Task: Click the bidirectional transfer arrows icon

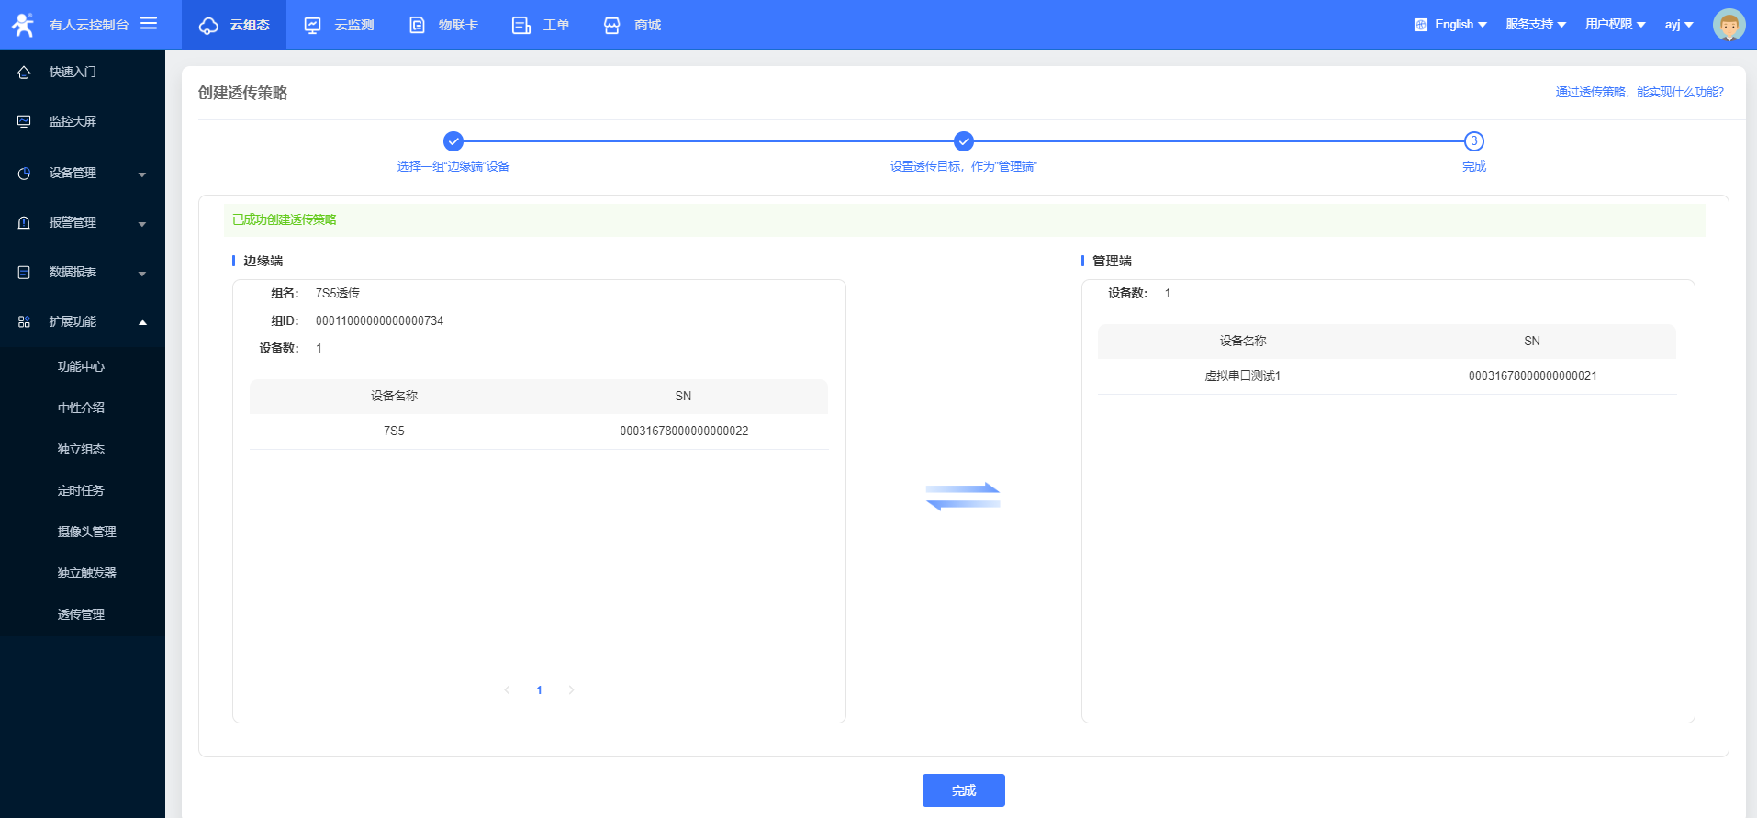Action: [963, 496]
